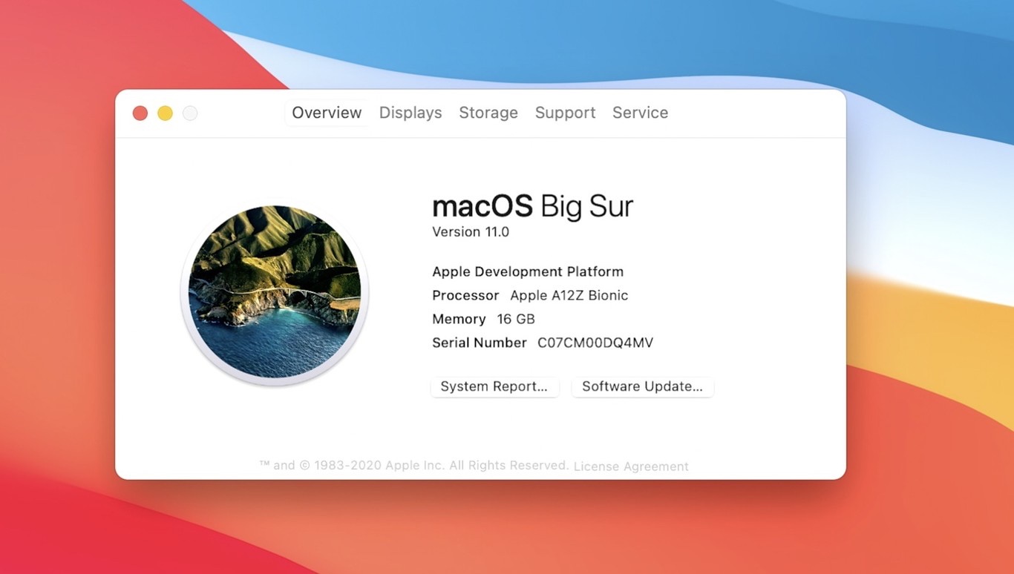Click the Memory label
Screen dimensions: 1014x574
point(459,319)
